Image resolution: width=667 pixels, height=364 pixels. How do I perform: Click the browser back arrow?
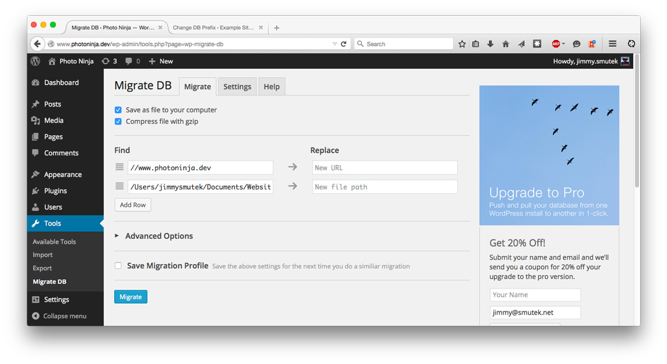(37, 44)
